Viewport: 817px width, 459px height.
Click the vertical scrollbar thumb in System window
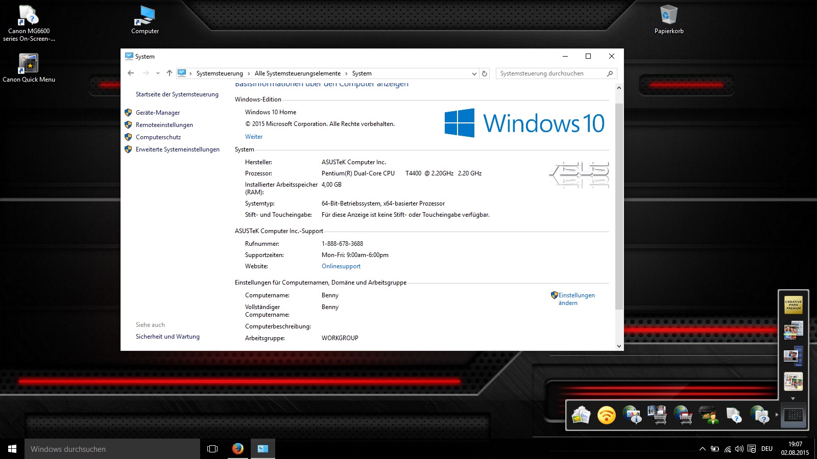[x=619, y=206]
